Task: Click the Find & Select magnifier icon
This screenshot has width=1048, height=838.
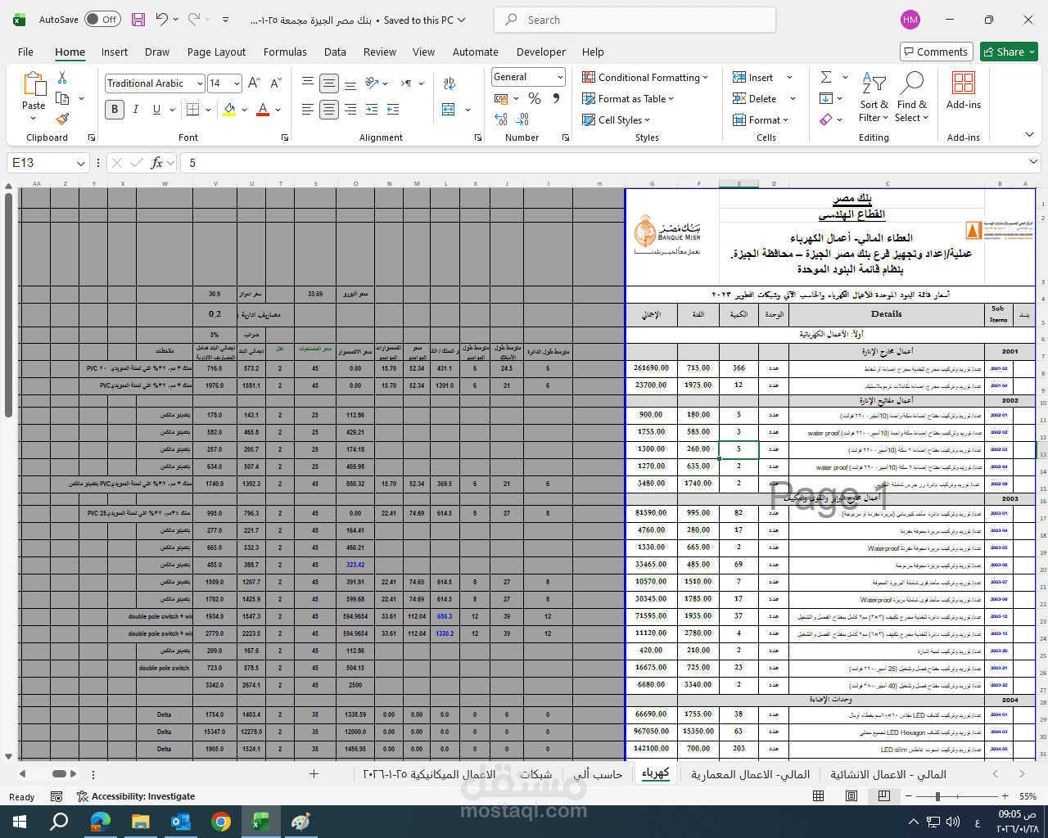Action: click(x=911, y=84)
